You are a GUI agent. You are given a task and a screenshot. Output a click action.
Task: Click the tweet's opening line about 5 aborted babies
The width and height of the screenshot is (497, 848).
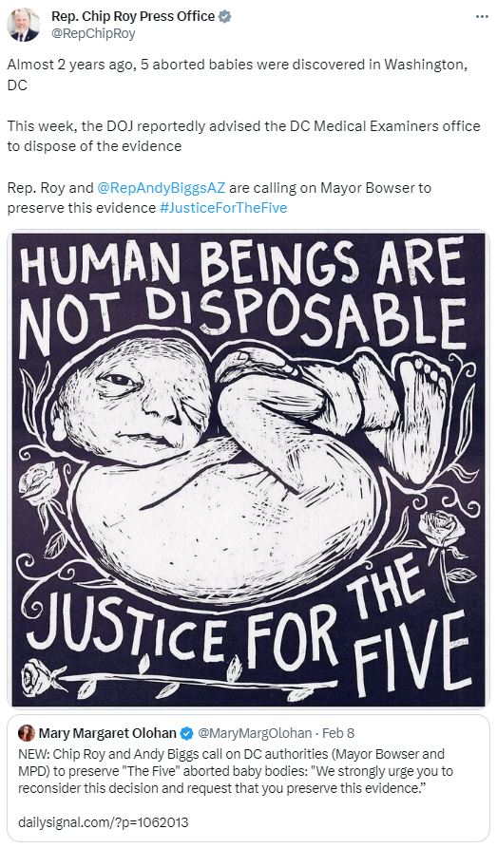point(238,75)
